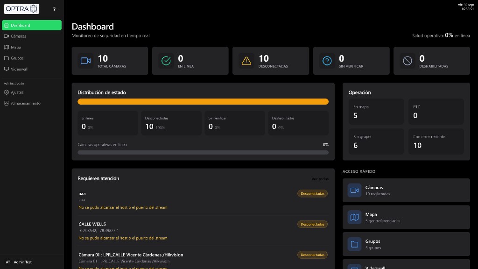Open Mapa in the sidebar
Screen dimensions: 478x269
click(x=32, y=47)
